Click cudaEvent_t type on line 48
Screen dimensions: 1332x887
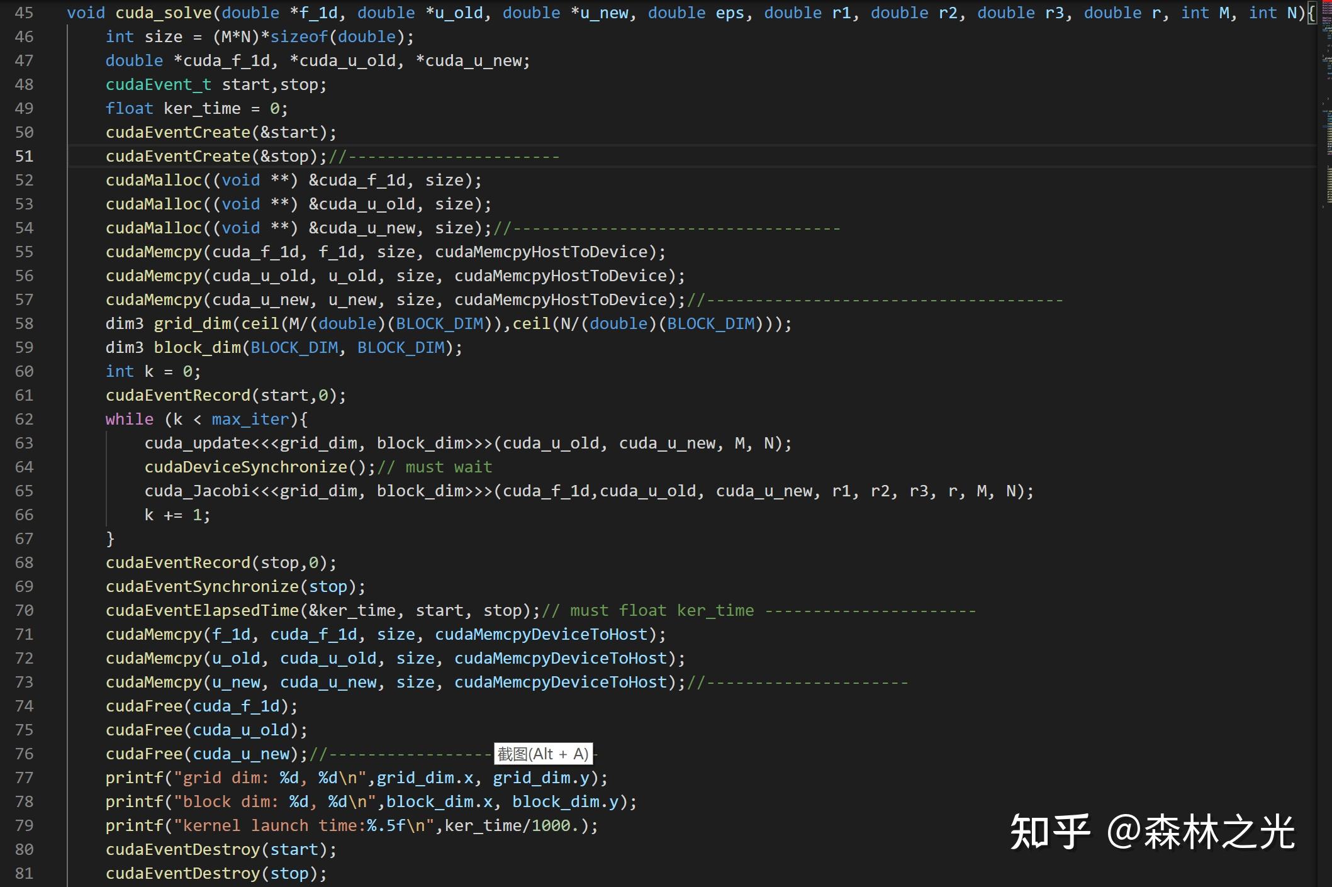pos(158,84)
